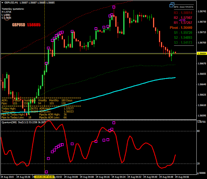This screenshot has height=179, width=207.
Task: Click the 1.56670 price axis label
Action: (x=202, y=64)
